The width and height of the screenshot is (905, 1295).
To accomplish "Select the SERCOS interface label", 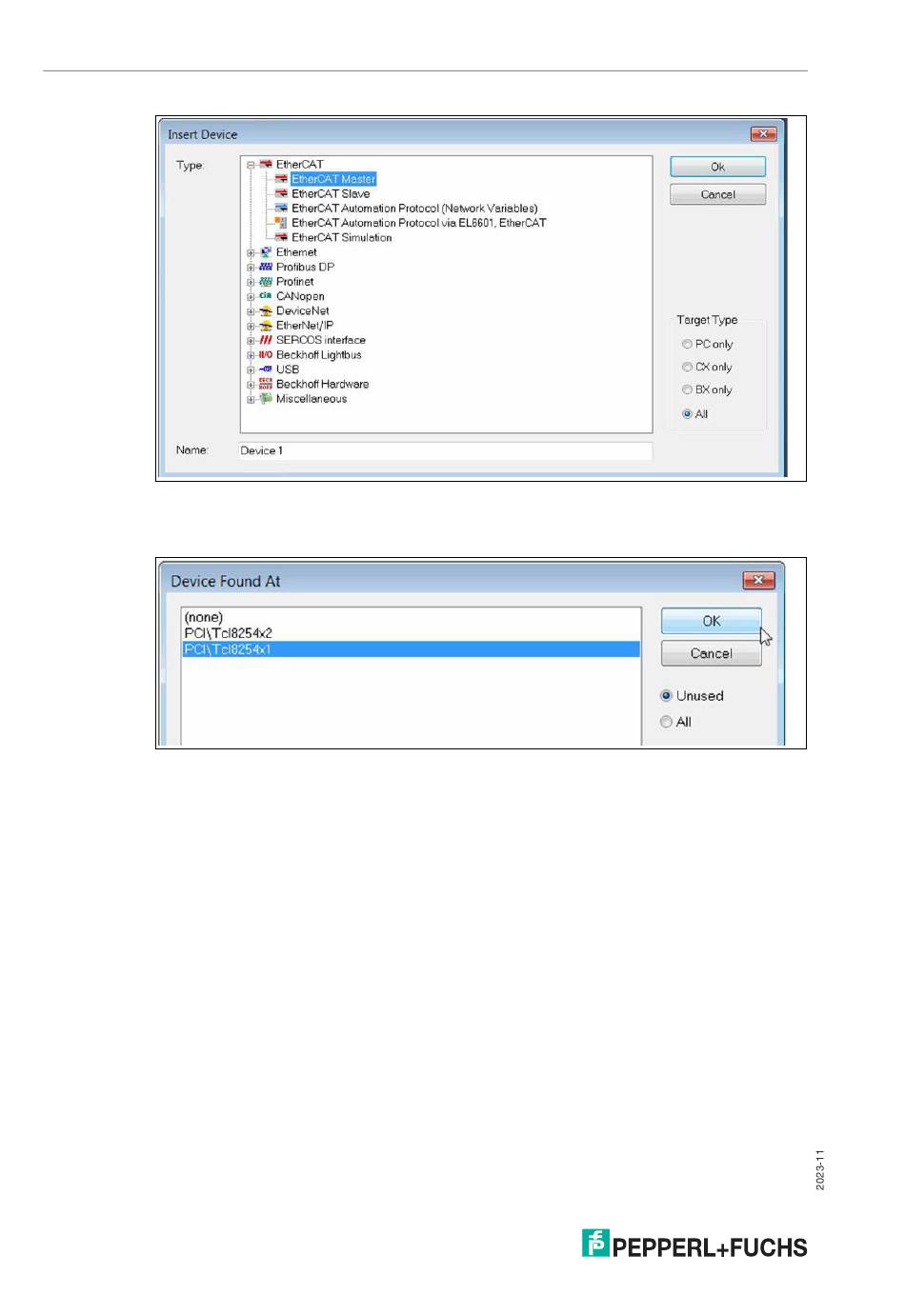I will pyautogui.click(x=321, y=340).
